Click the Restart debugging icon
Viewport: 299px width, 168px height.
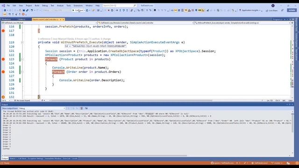coord(112,10)
